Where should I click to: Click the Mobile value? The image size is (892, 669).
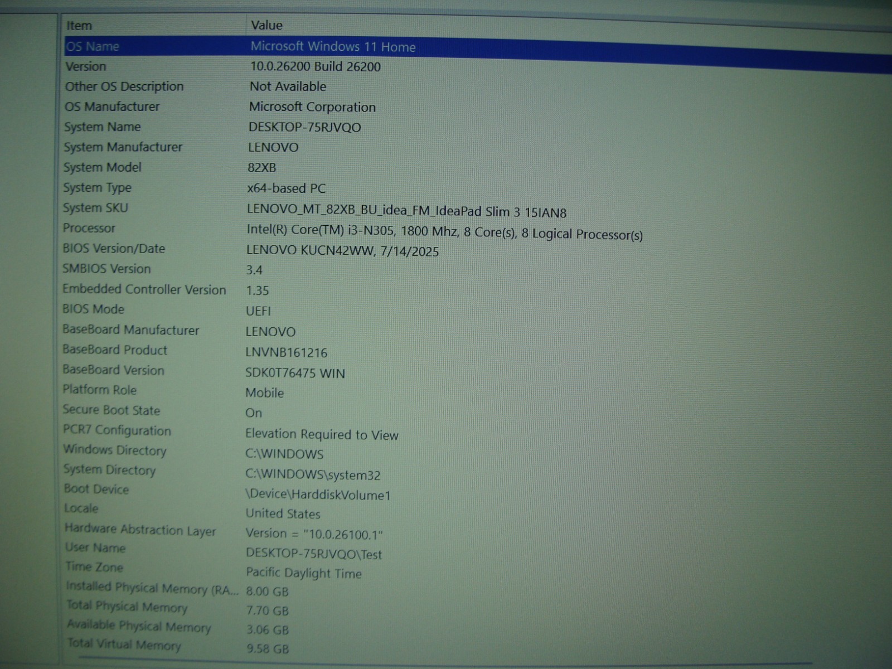[264, 393]
